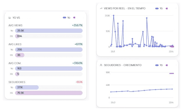Screen dimensions: 183x111
Task: Toggle the Yo legend in YO VS card
Action: (66, 18)
